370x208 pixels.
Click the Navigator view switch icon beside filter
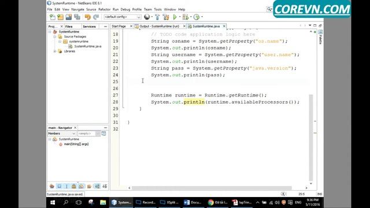103,133
